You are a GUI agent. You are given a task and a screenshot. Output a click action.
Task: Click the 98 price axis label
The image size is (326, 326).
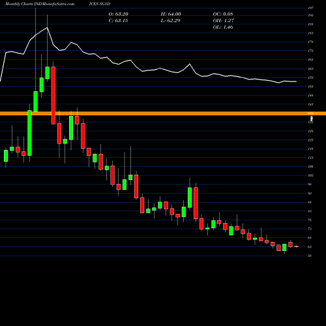(310, 185)
